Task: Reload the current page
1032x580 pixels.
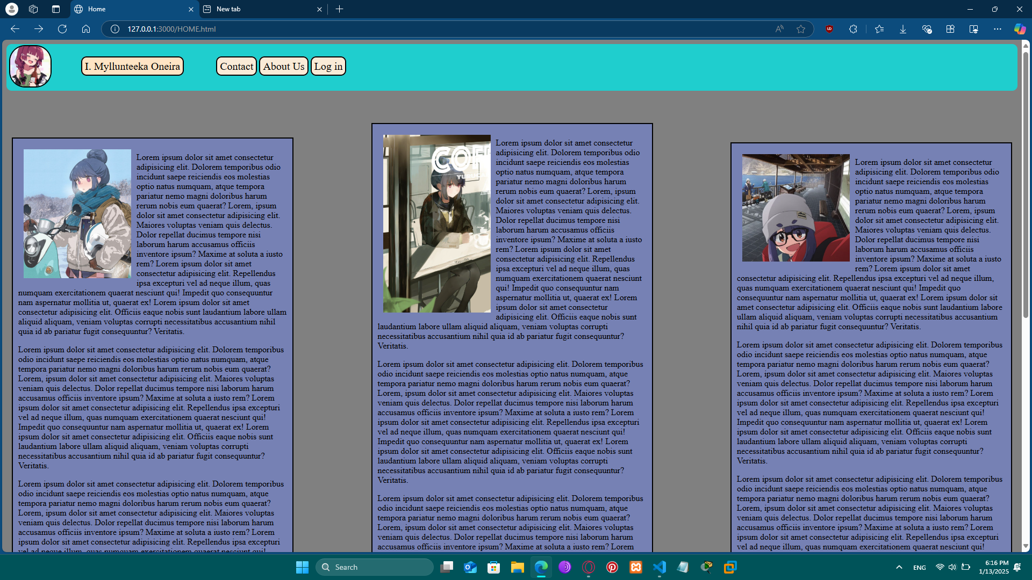Action: click(x=62, y=29)
